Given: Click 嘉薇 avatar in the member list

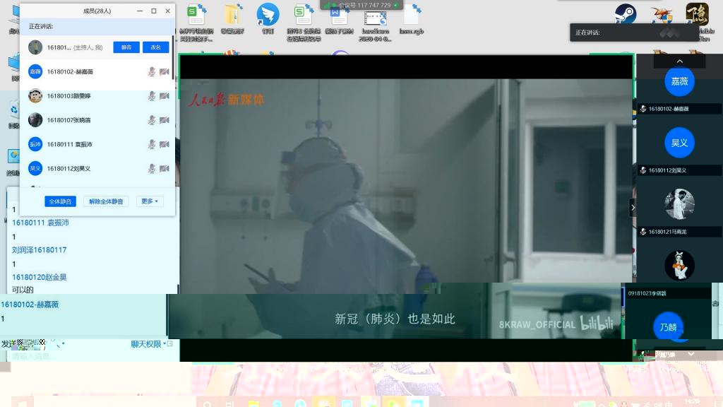Looking at the screenshot, I should 35,71.
